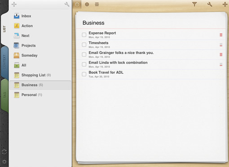Click priority marker on Timesheets
This screenshot has height=167, width=229.
point(221,45)
